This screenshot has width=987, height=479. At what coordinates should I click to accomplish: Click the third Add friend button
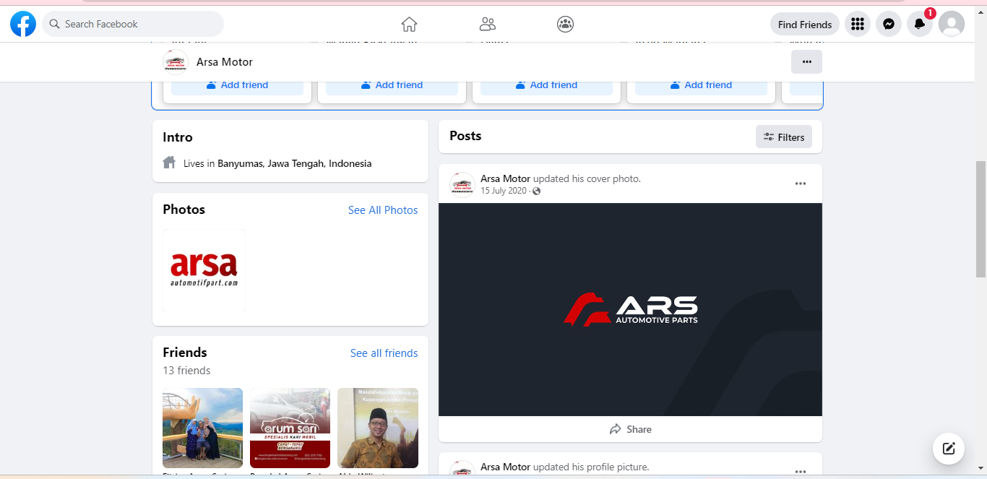coord(546,85)
